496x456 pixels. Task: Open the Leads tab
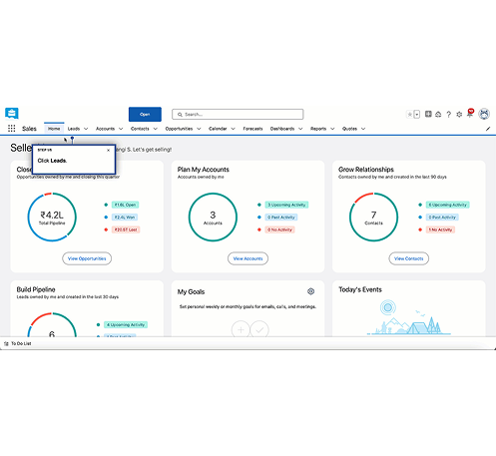coord(74,129)
